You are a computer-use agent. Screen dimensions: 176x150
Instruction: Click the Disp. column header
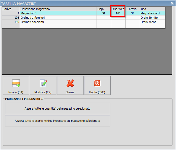pyautogui.click(x=104, y=9)
